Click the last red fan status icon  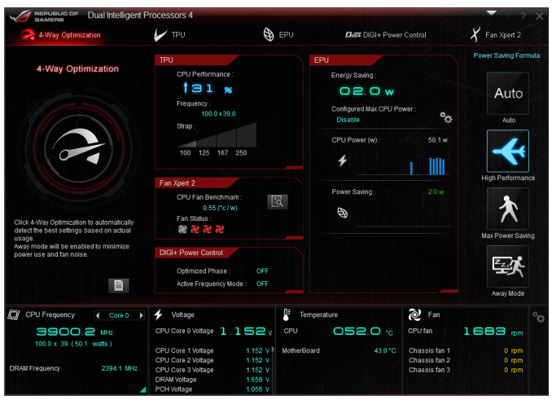(x=220, y=229)
